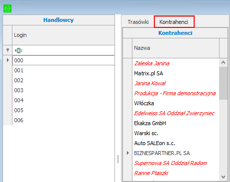Click the green shopping basket icon
The height and width of the screenshot is (182, 230).
point(7,8)
